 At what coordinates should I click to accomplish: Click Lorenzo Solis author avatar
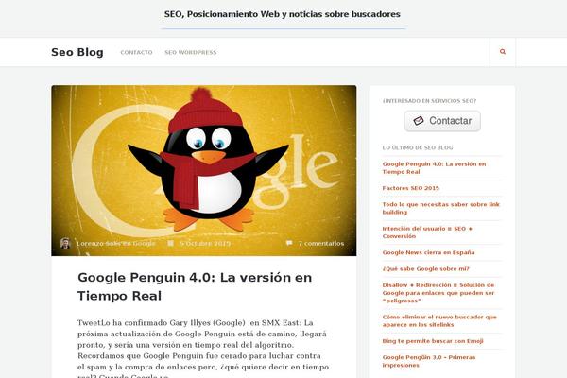pyautogui.click(x=65, y=244)
